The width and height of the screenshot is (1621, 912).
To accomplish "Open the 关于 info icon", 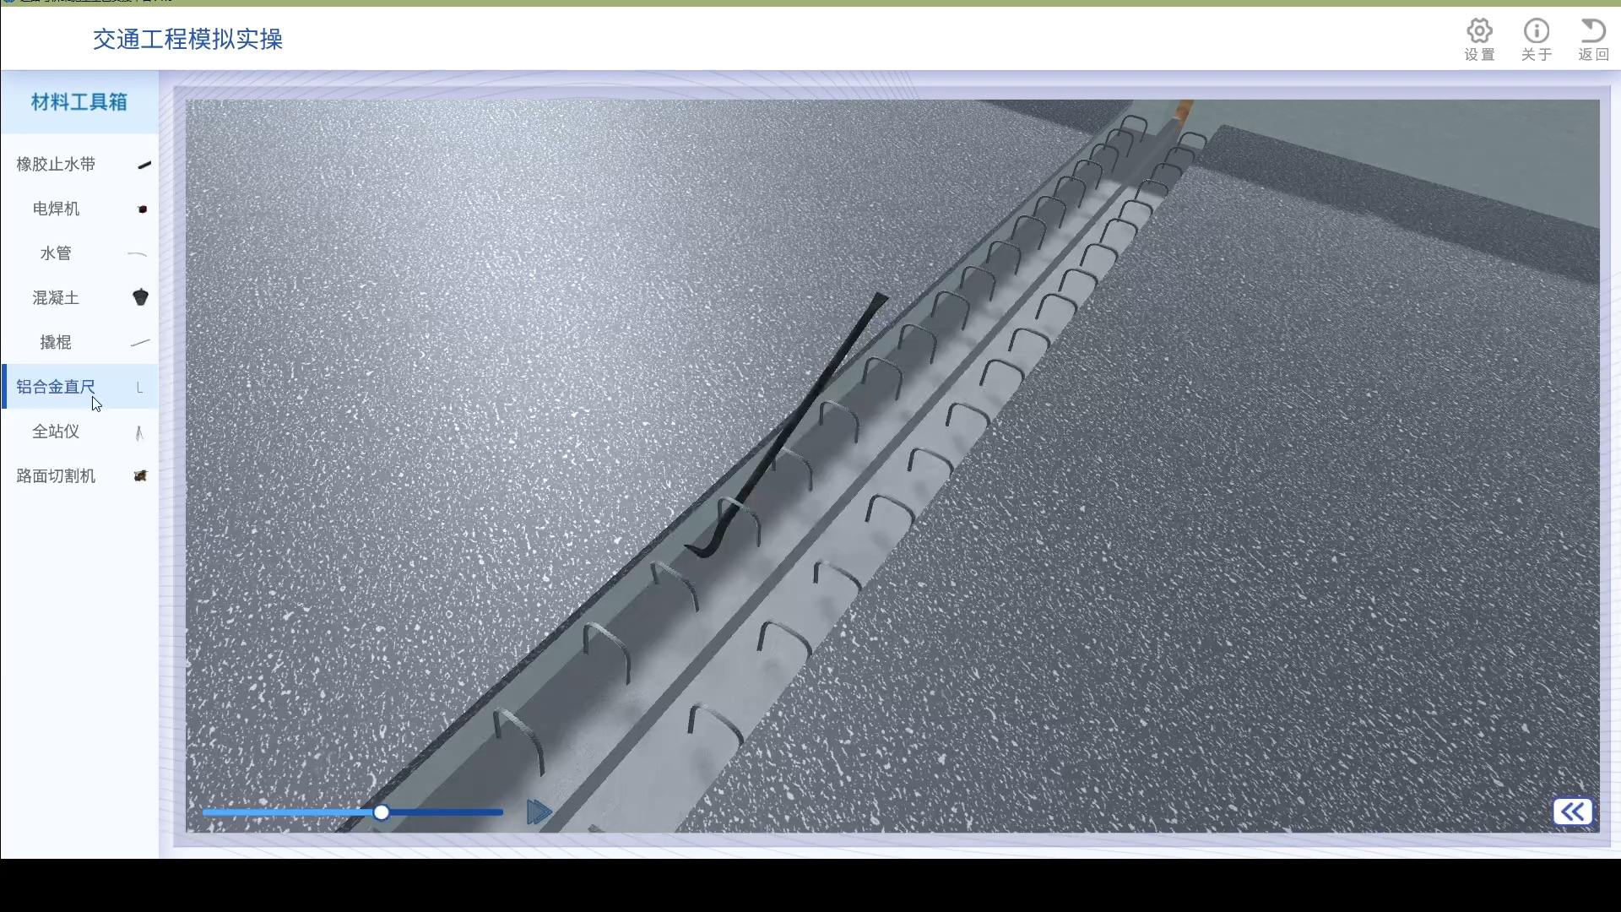I will tap(1537, 31).
